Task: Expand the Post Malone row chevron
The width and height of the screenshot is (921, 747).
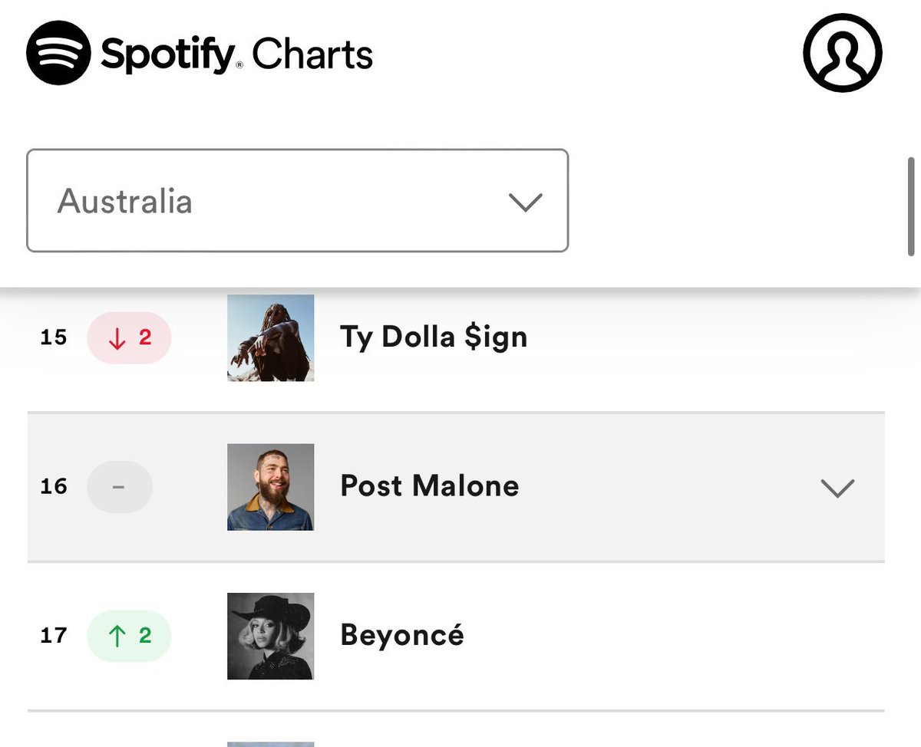Action: click(x=837, y=488)
